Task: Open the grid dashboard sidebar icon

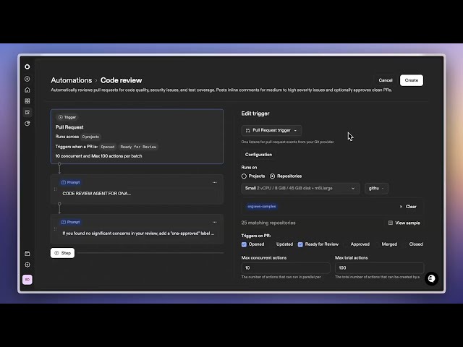Action: pyautogui.click(x=27, y=101)
